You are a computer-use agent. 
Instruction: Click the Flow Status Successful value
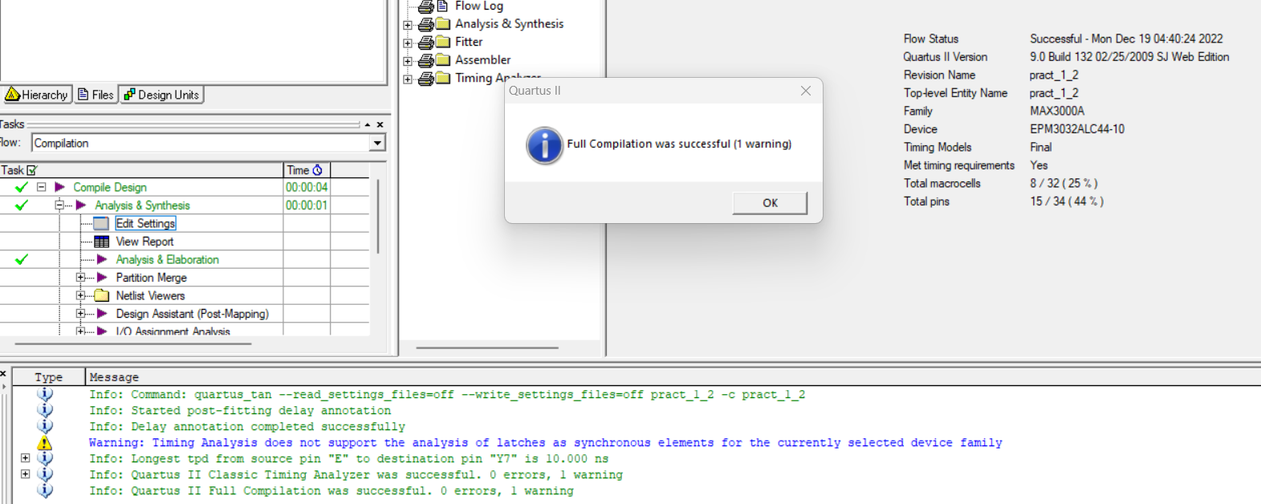[1126, 39]
